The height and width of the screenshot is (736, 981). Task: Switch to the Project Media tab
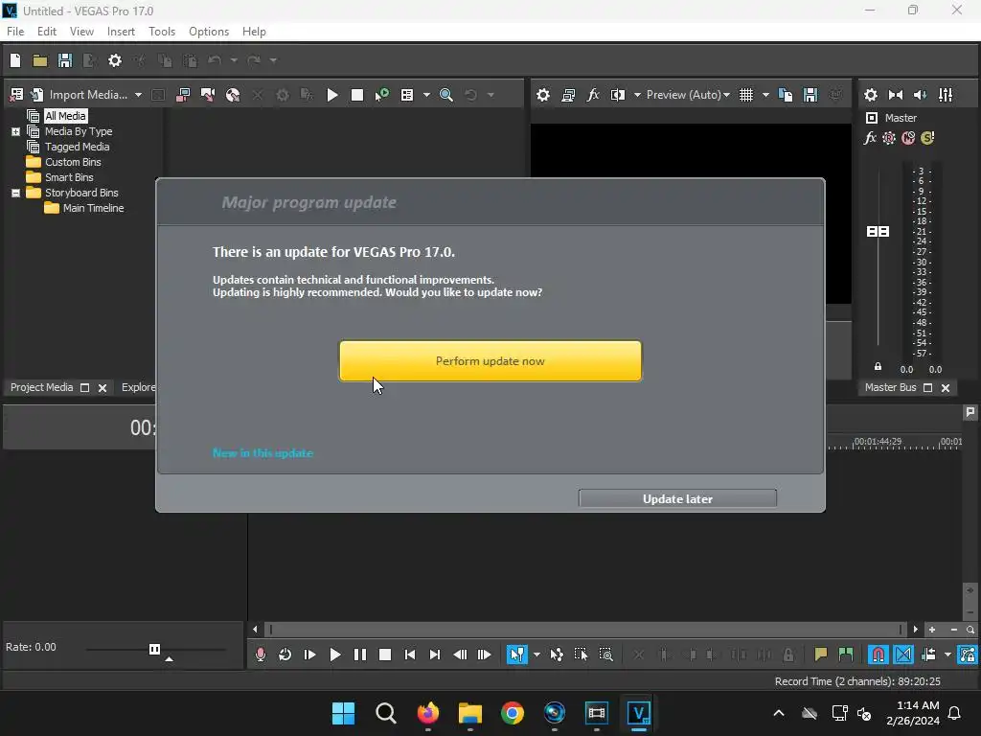coord(41,387)
